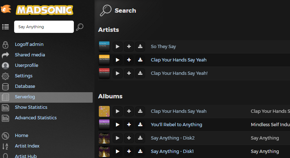Download Clap Your Hands Say Yeah! artist
This screenshot has height=158, width=290.
tap(140, 73)
